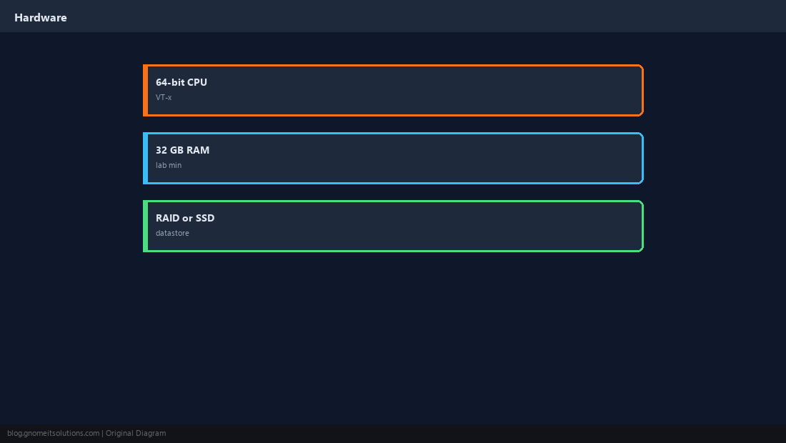Open the blog.gnomeitsolutions.com footer link
Image resolution: width=786 pixels, height=443 pixels.
point(53,434)
